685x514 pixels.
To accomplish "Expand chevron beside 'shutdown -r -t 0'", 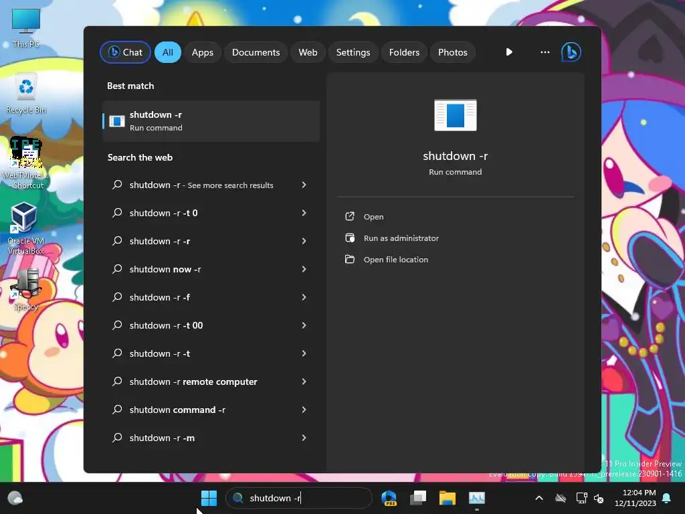I will 304,213.
